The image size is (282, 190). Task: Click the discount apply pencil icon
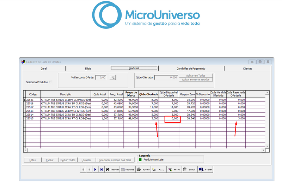click(x=112, y=77)
